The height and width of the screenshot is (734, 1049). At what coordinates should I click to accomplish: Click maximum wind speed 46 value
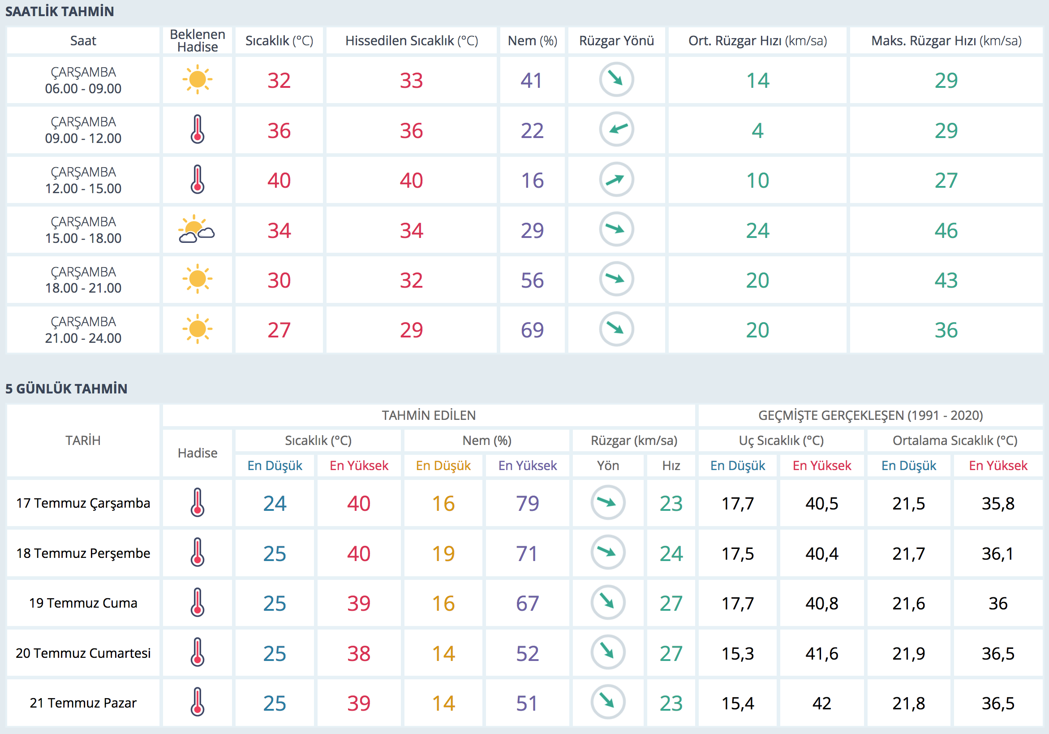coord(945,230)
